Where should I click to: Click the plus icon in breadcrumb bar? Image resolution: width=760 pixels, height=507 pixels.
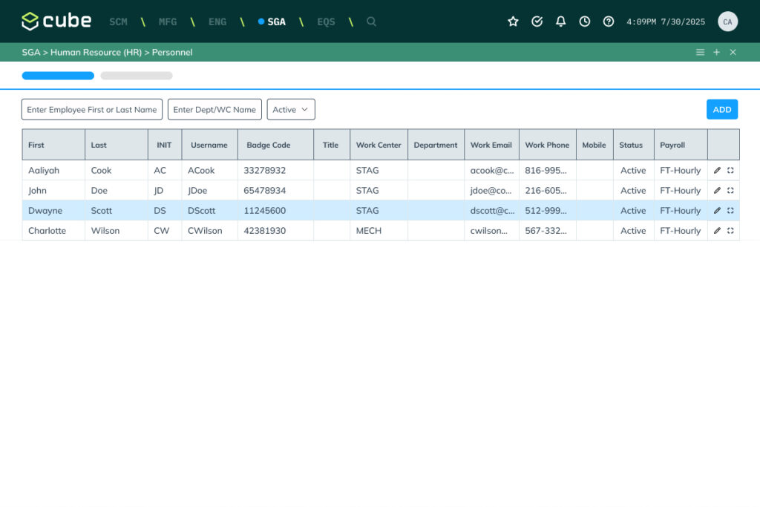click(x=716, y=53)
